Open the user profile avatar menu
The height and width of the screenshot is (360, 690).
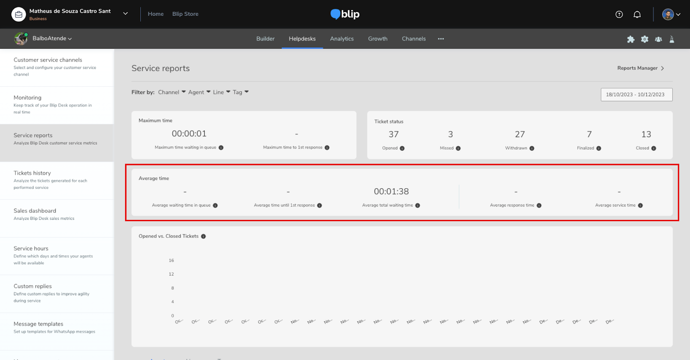[671, 14]
